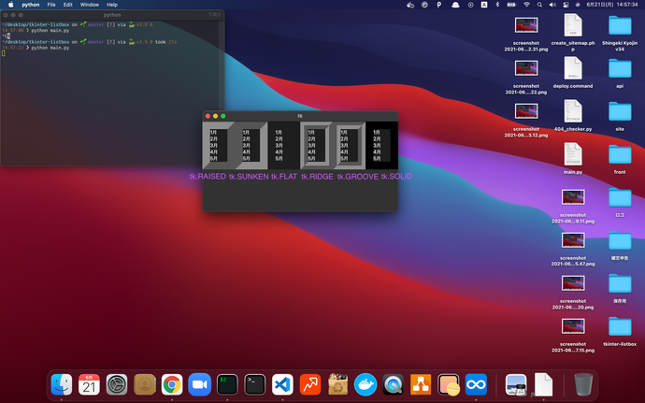Select the main.py file on the desktop
Screen dimensions: 645x403
(x=573, y=155)
